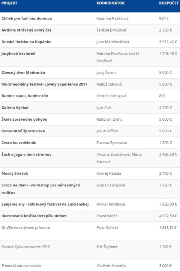180x271 pixels.
Task: Select Galéria Výklad project name
Action: (x=15, y=107)
